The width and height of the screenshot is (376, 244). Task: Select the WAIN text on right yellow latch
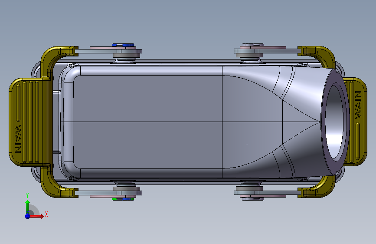[x=358, y=105]
